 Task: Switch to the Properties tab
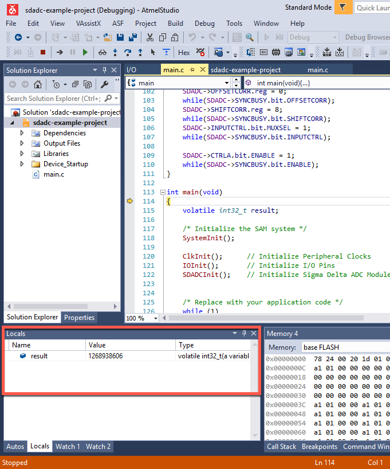[79, 318]
